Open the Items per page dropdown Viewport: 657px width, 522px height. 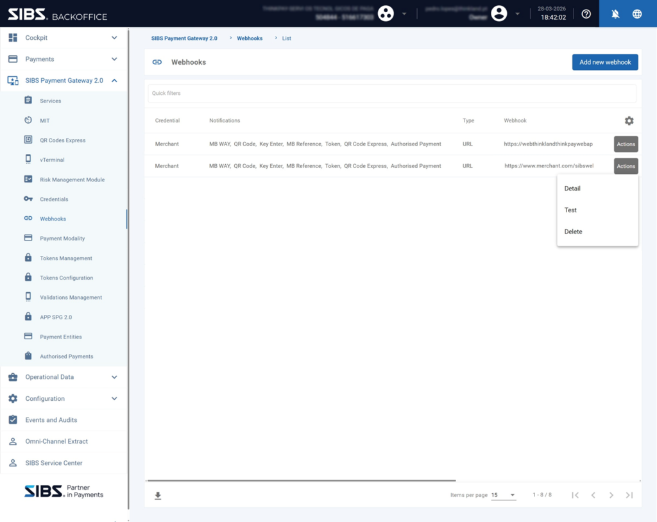(504, 495)
